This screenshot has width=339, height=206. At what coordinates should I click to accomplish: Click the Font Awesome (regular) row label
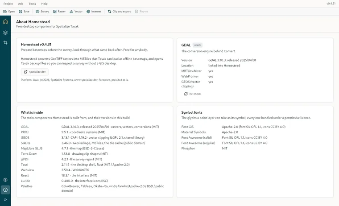click(198, 143)
